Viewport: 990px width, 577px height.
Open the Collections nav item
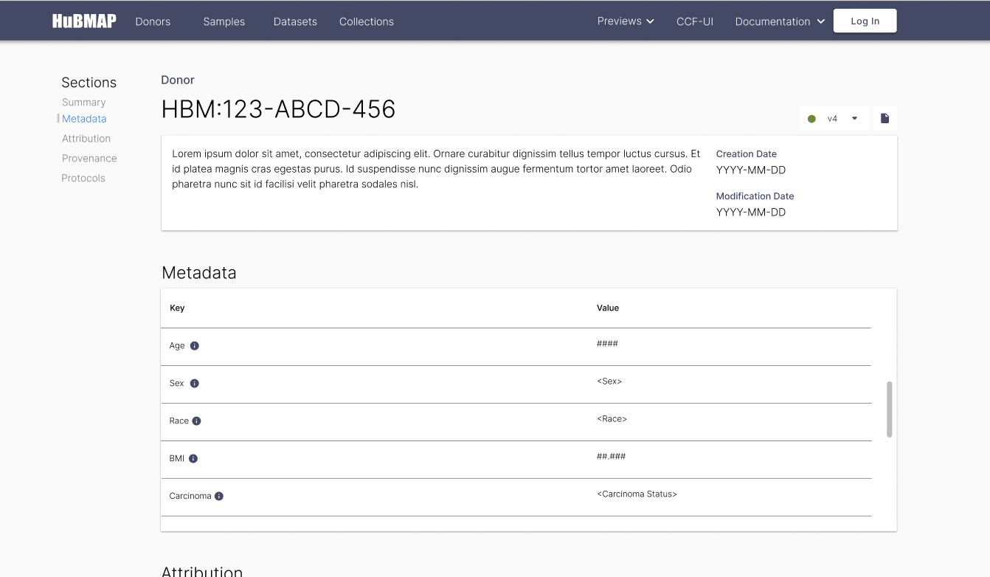click(367, 21)
